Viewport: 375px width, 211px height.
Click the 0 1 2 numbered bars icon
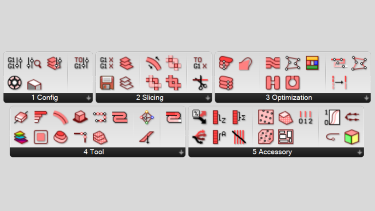305,117
